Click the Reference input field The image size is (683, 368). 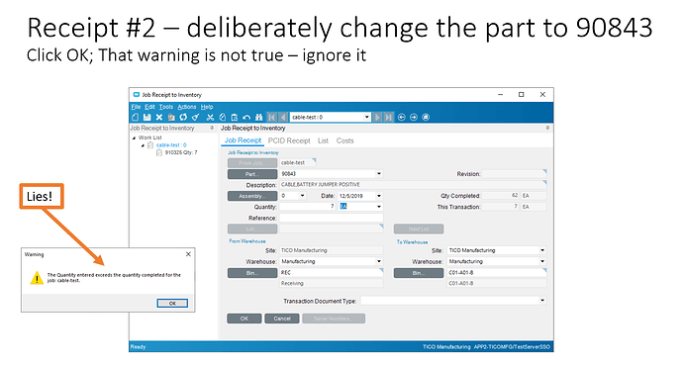(331, 219)
